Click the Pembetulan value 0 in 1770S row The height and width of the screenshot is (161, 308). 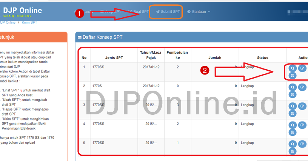click(x=178, y=86)
